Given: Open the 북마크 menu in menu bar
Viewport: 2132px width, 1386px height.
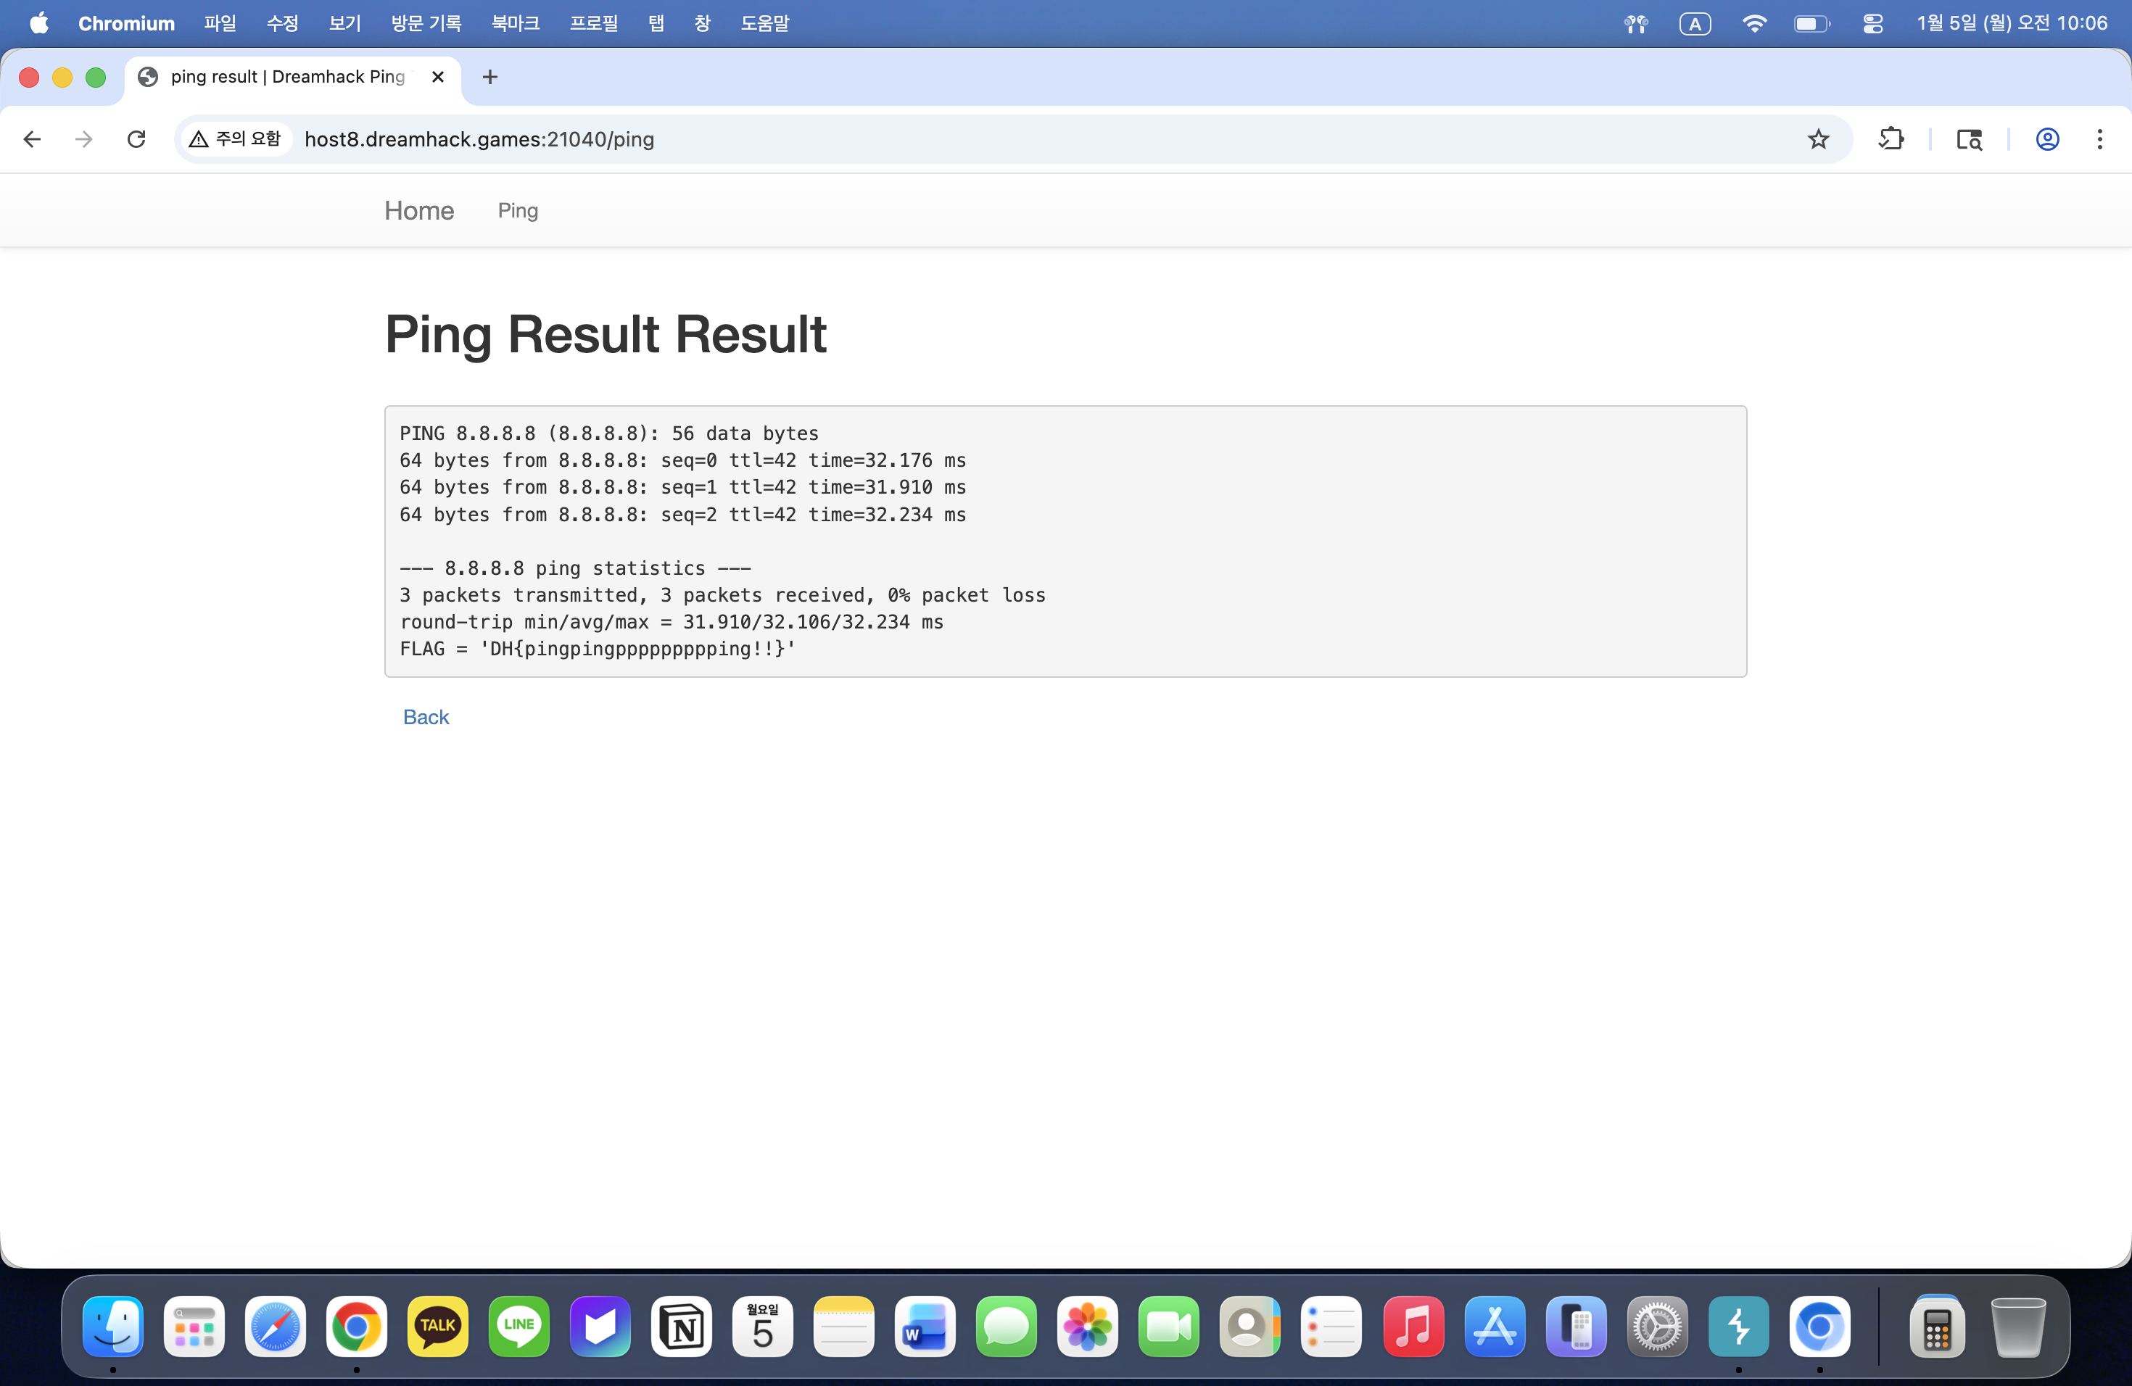Looking at the screenshot, I should tap(515, 23).
